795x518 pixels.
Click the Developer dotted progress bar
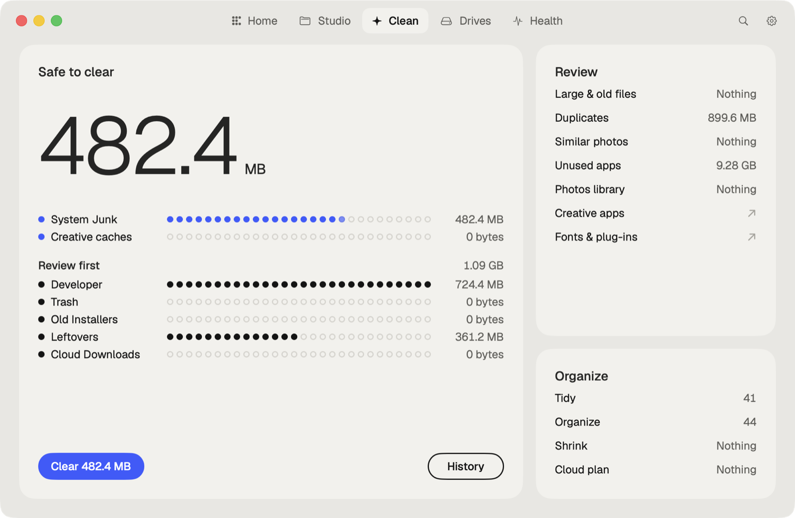click(299, 285)
